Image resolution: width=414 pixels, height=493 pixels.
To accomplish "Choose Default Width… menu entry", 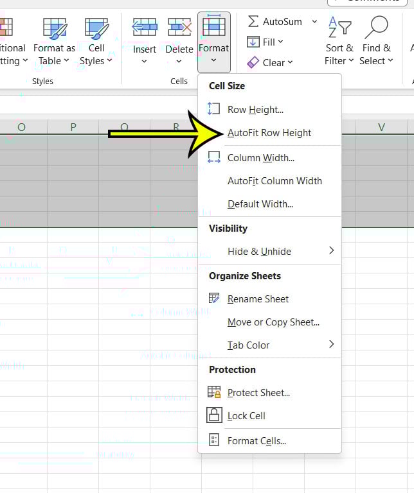I will (270, 204).
